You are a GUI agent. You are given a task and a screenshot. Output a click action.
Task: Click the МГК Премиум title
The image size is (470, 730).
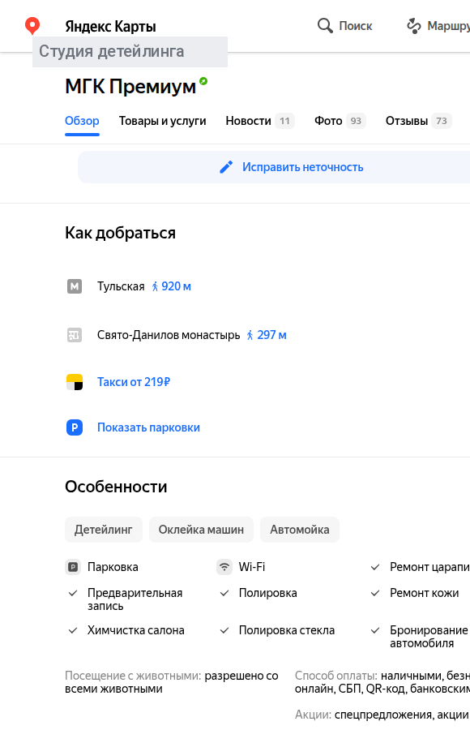(130, 87)
